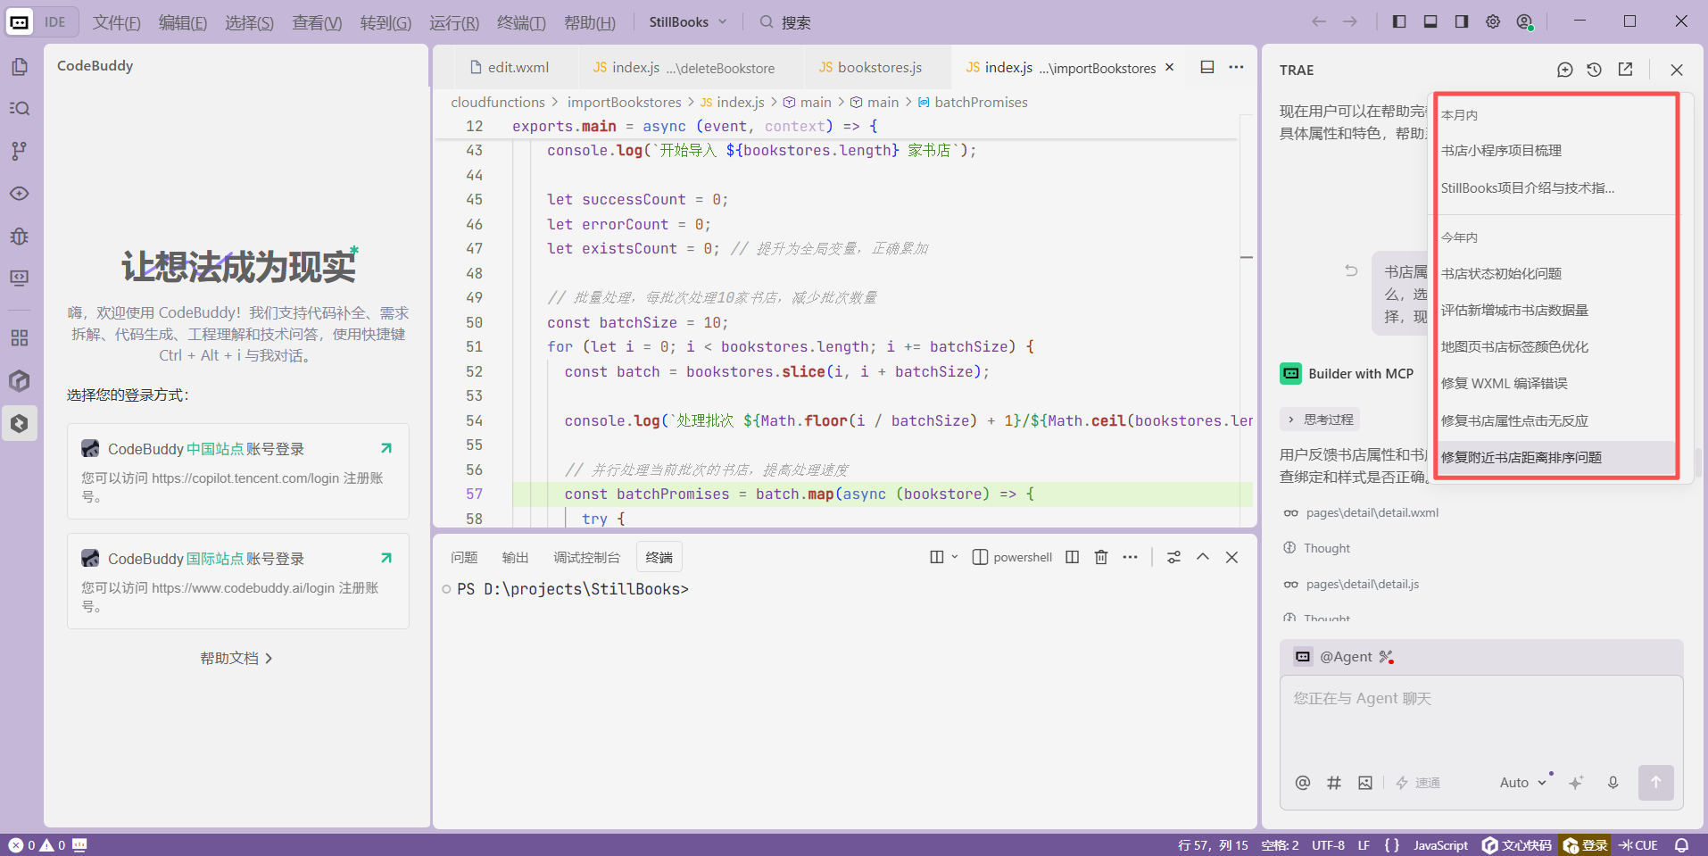Open StillBooks project dropdown
Image resolution: width=1708 pixels, height=856 pixels.
coord(688,21)
